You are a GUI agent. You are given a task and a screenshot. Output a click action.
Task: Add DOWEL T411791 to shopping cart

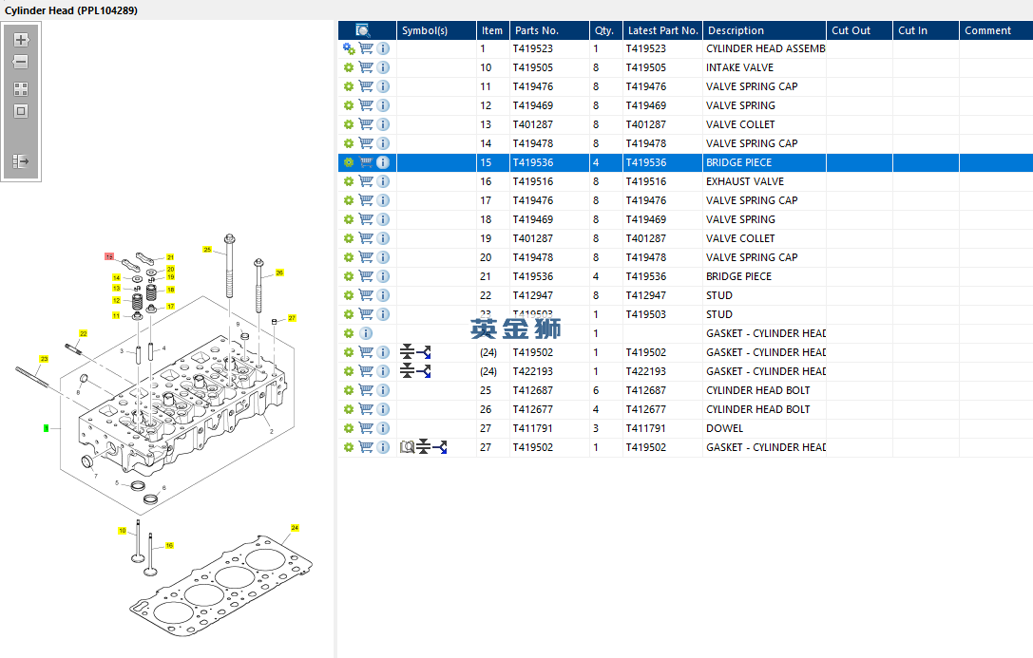366,428
